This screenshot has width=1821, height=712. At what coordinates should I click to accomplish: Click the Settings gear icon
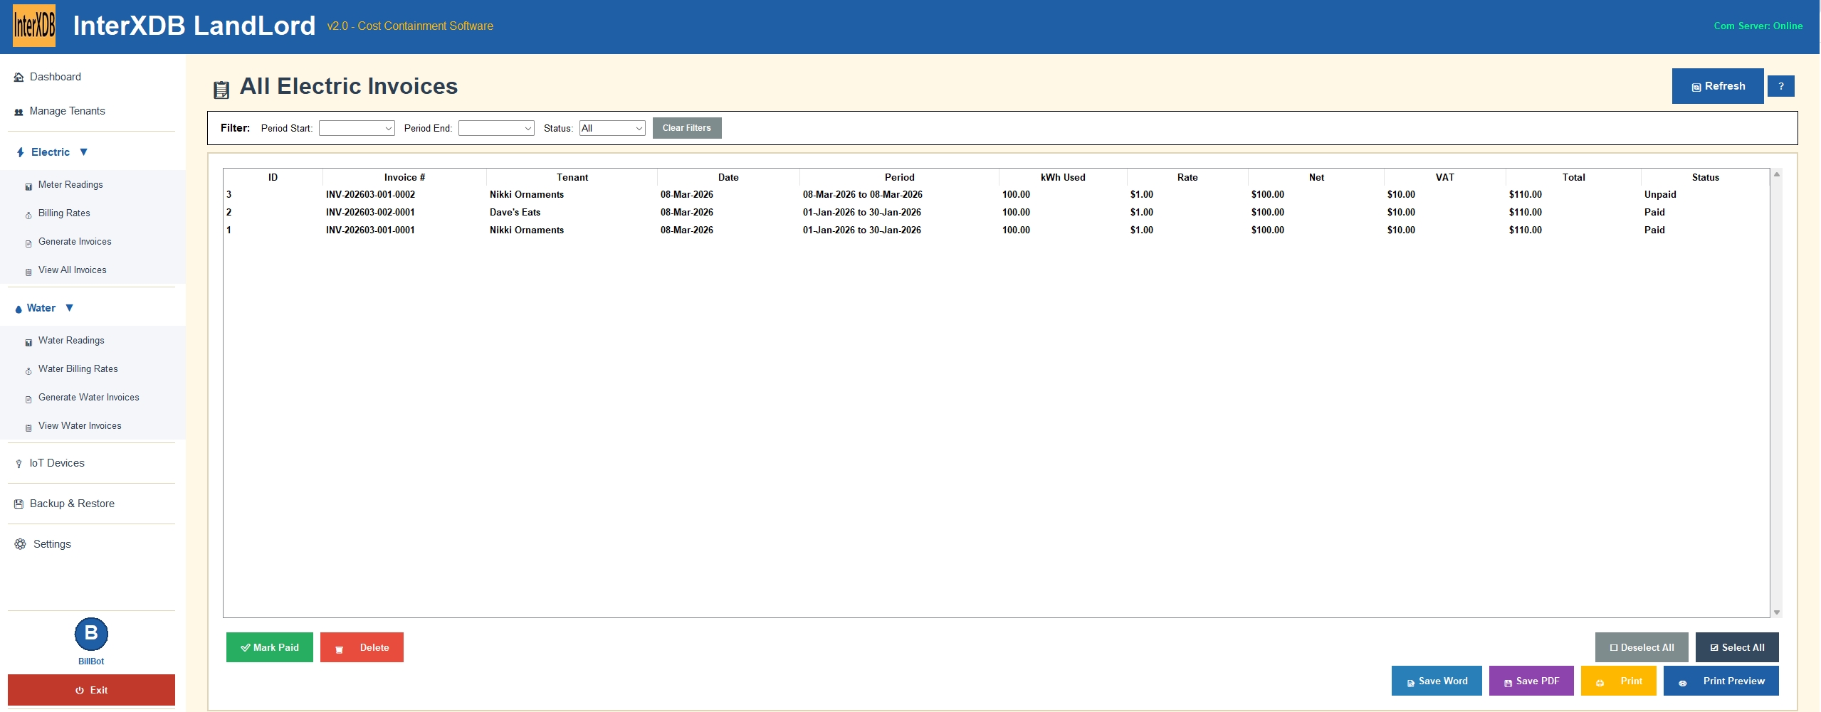20,544
